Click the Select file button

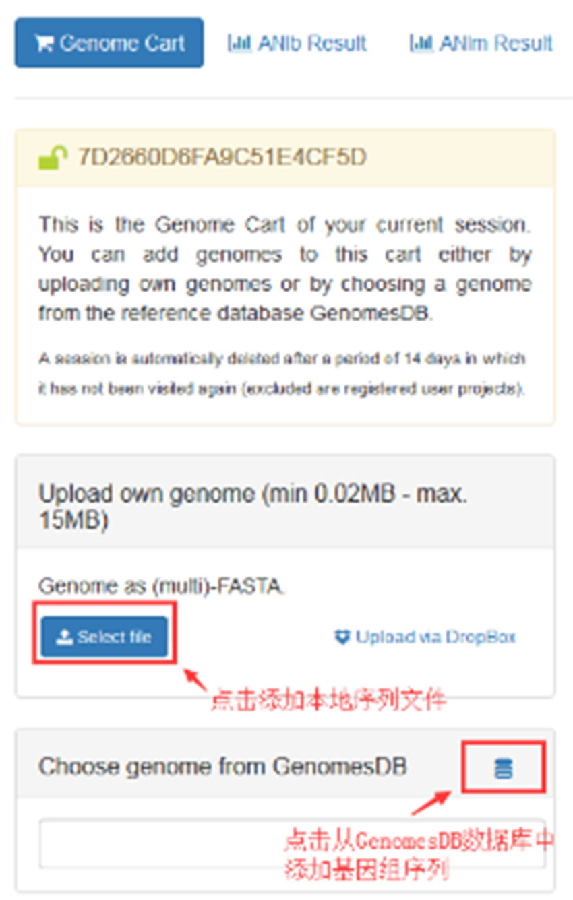coord(104,637)
